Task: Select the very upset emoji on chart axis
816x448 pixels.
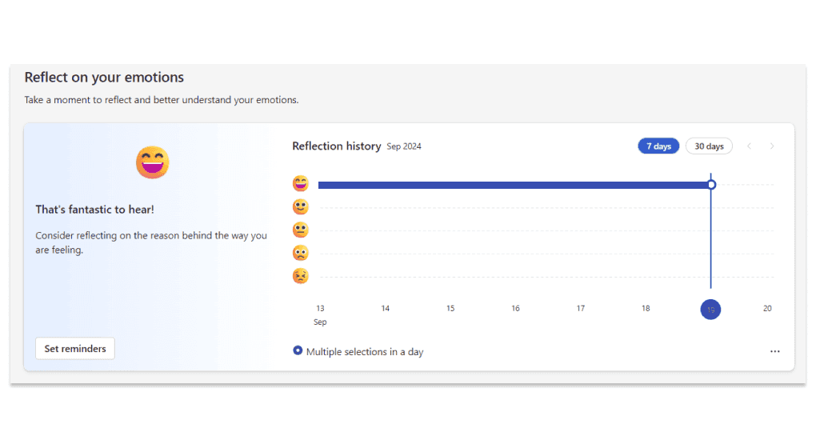Action: click(301, 277)
